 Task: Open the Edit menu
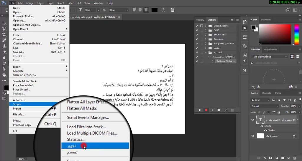point(20,3)
